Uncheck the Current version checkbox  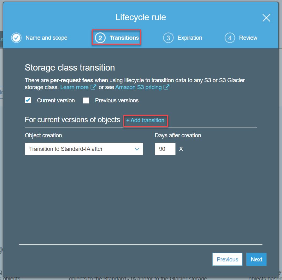[x=28, y=100]
